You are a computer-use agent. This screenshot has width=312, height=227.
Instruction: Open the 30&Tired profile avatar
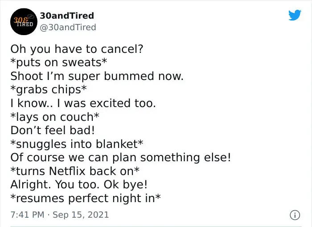24,22
